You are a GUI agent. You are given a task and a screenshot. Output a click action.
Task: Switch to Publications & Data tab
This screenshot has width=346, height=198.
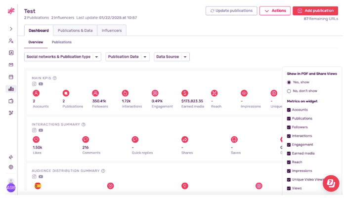(x=75, y=31)
